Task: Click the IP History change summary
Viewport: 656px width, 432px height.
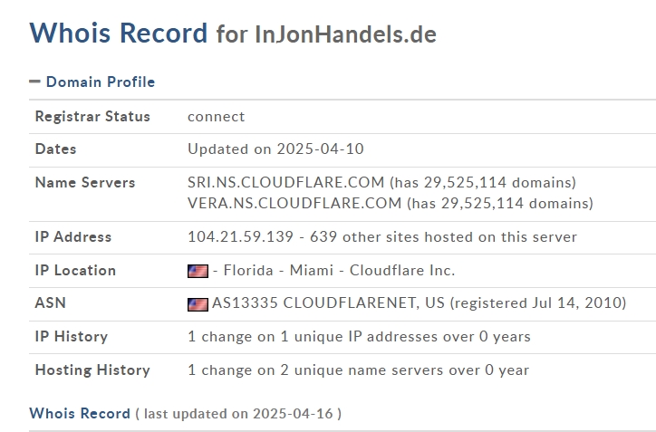Action: 359,336
